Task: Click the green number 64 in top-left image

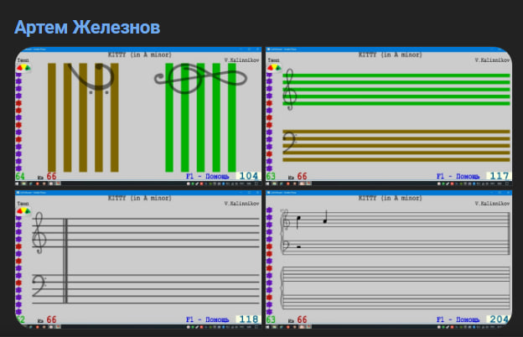Action: [20, 177]
